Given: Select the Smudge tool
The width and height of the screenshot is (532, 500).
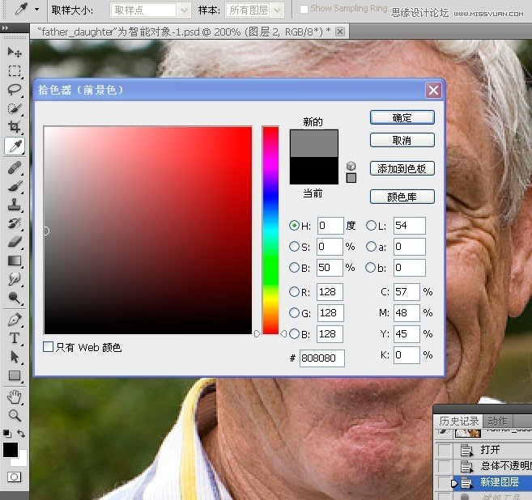Looking at the screenshot, I should (x=15, y=279).
